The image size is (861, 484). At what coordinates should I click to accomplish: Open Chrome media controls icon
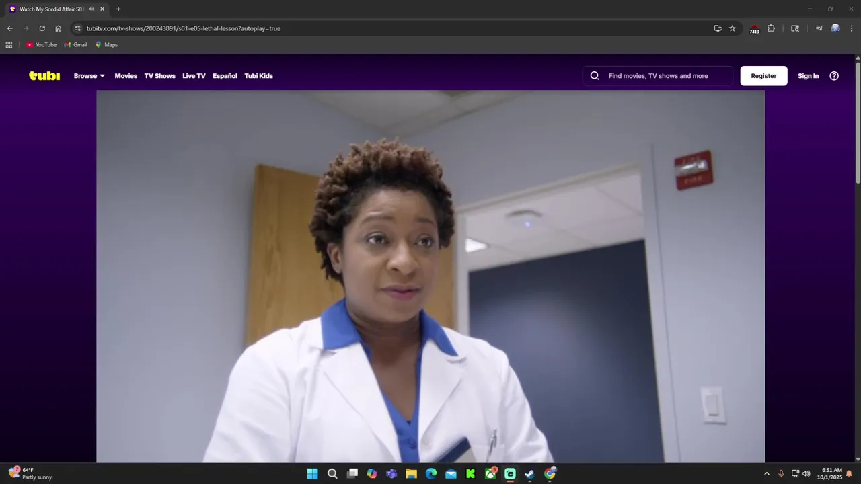click(x=819, y=28)
